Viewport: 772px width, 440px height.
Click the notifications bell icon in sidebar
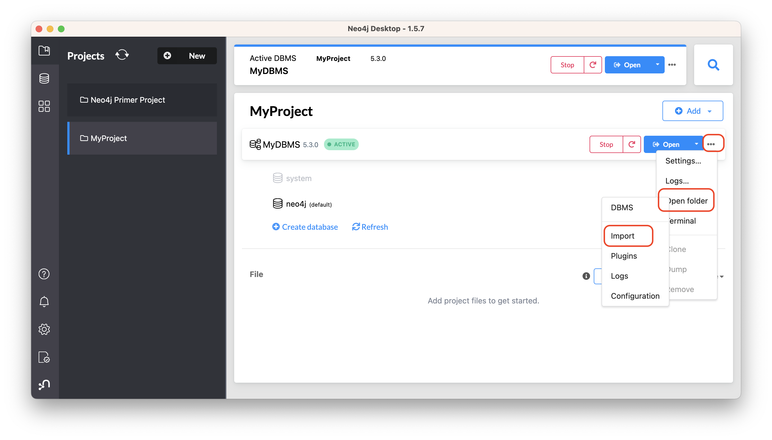[x=44, y=302]
